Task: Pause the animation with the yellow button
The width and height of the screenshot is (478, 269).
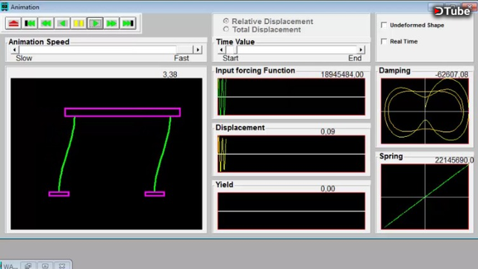Action: click(79, 23)
